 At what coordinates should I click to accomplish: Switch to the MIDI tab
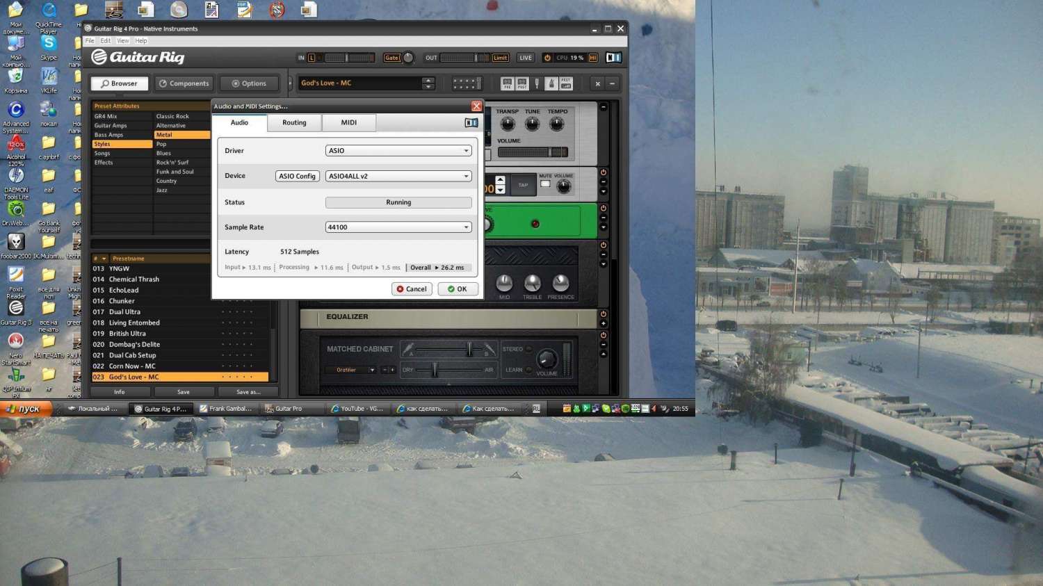coord(348,123)
